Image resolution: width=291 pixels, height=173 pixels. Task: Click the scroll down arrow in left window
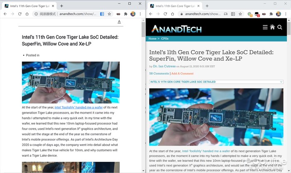[143, 171]
